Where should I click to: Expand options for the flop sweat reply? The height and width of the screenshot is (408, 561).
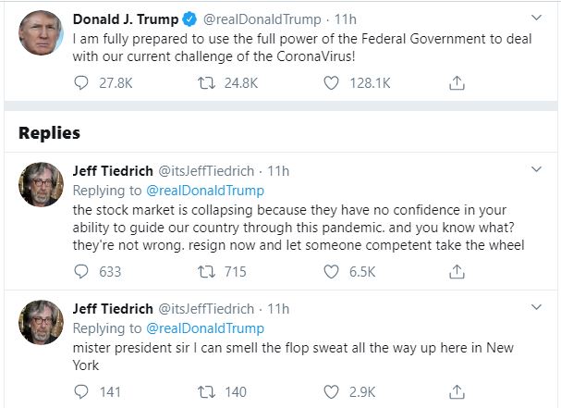[537, 308]
